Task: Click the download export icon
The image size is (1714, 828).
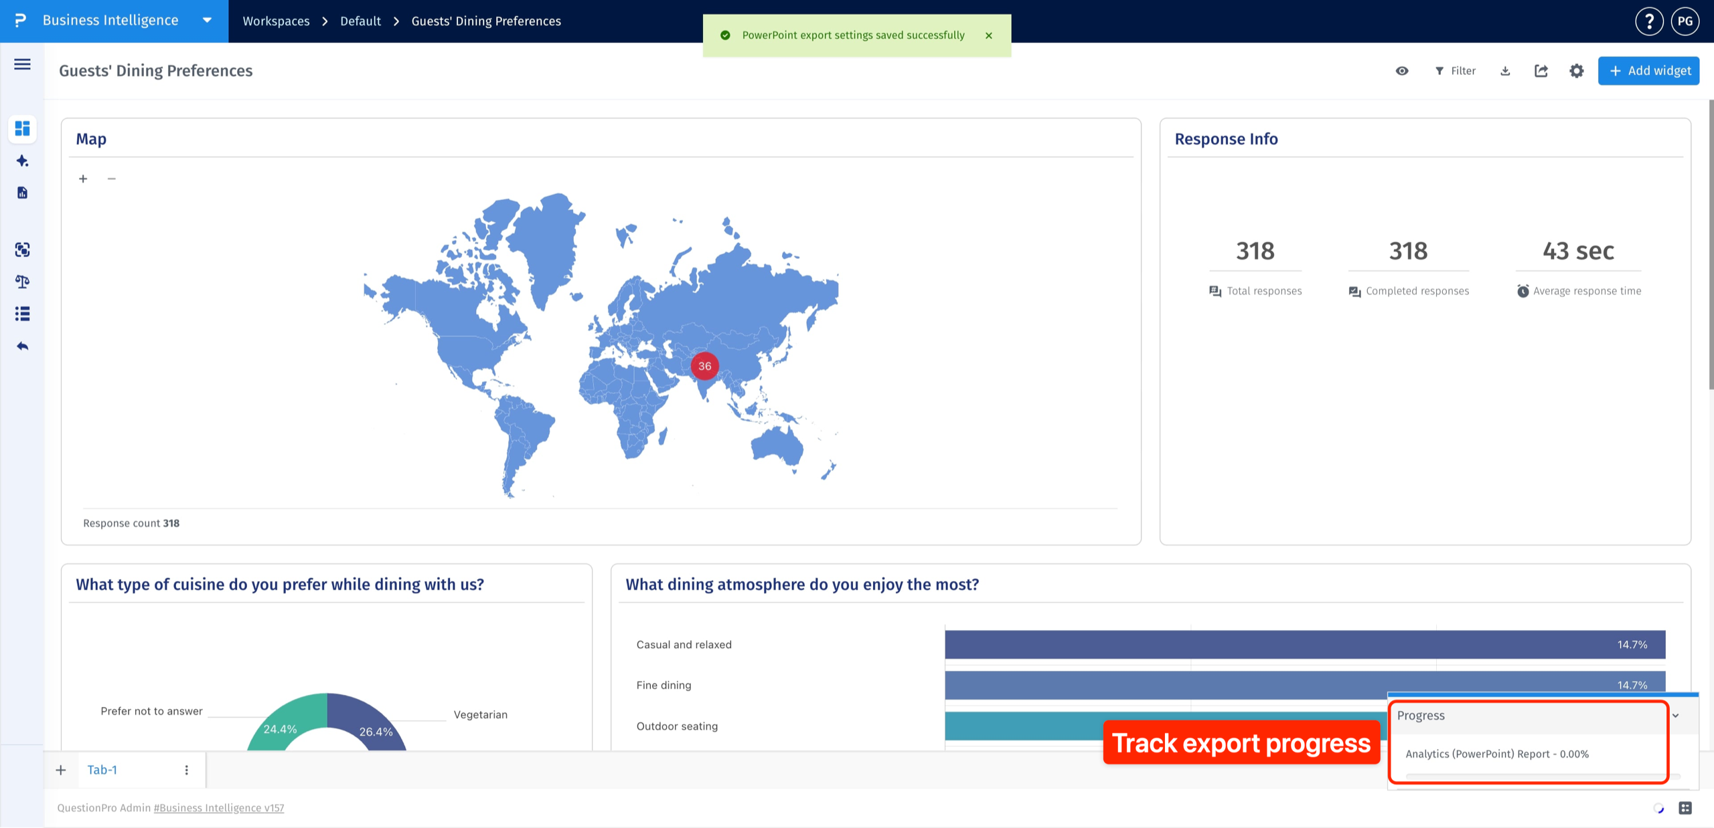Action: click(x=1505, y=71)
